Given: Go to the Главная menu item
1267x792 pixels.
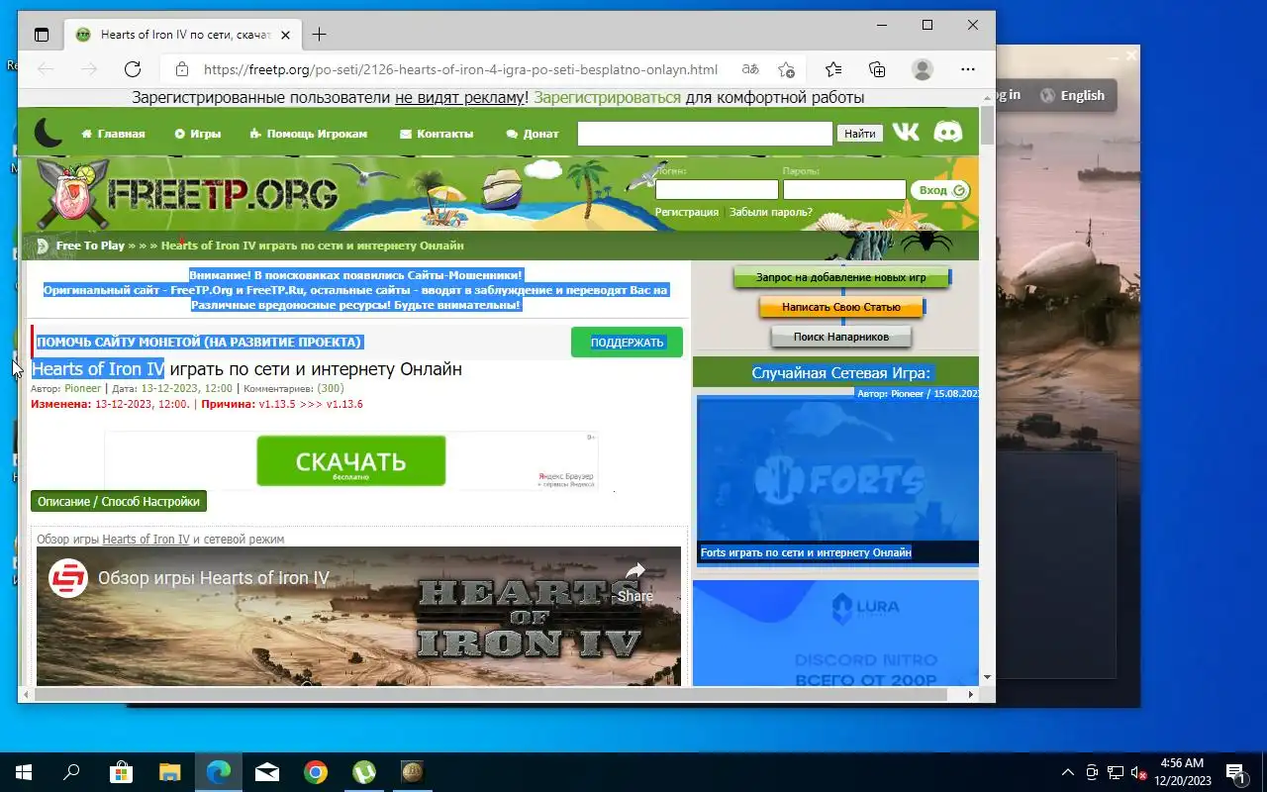Looking at the screenshot, I should pyautogui.click(x=113, y=134).
